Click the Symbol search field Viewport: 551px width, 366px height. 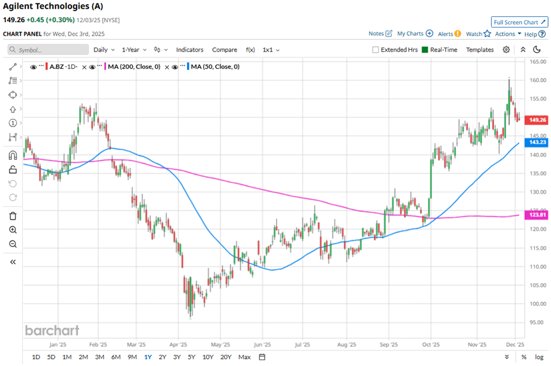(x=49, y=50)
